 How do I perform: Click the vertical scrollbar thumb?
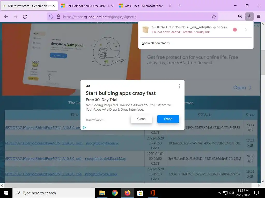pyautogui.click(x=263, y=62)
